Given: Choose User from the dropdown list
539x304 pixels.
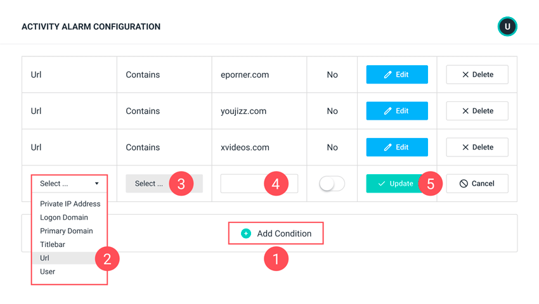Looking at the screenshot, I should [48, 272].
